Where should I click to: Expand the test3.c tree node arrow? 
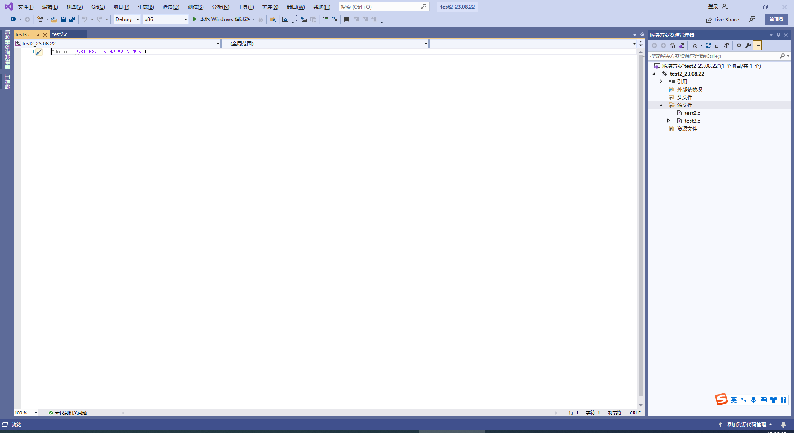[x=668, y=121]
